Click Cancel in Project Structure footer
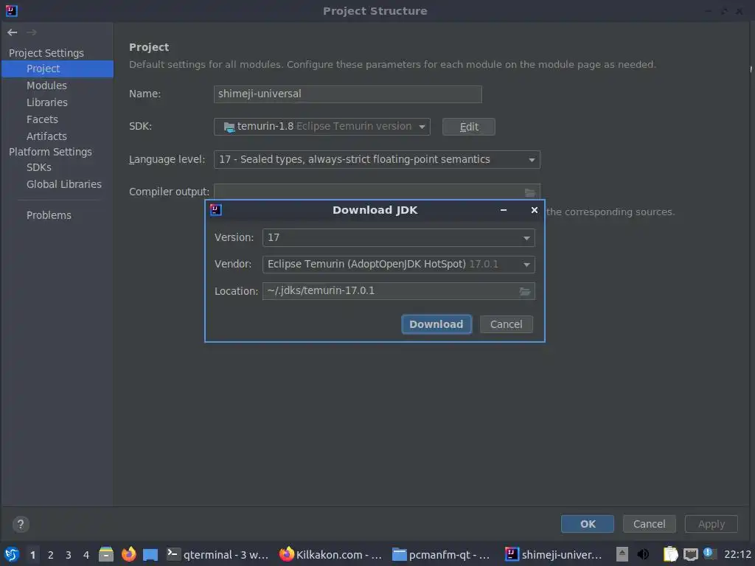This screenshot has width=755, height=566. click(x=649, y=524)
